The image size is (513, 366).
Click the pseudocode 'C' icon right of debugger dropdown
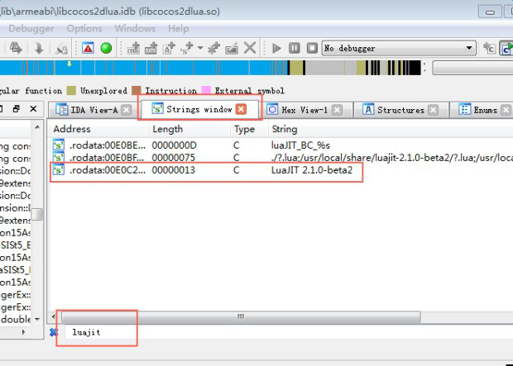coord(489,49)
